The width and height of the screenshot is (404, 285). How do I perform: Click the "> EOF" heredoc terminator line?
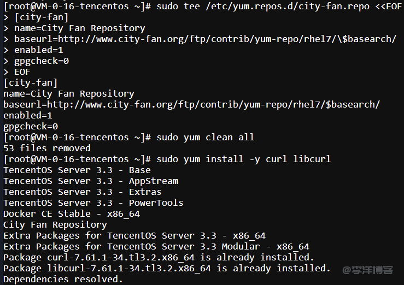pyautogui.click(x=17, y=72)
